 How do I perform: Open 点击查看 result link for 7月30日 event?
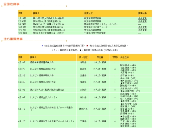pyautogui.click(x=142, y=21)
